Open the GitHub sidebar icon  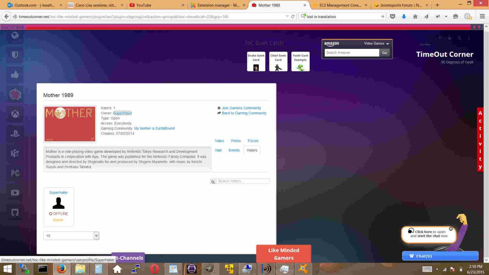click(x=15, y=212)
